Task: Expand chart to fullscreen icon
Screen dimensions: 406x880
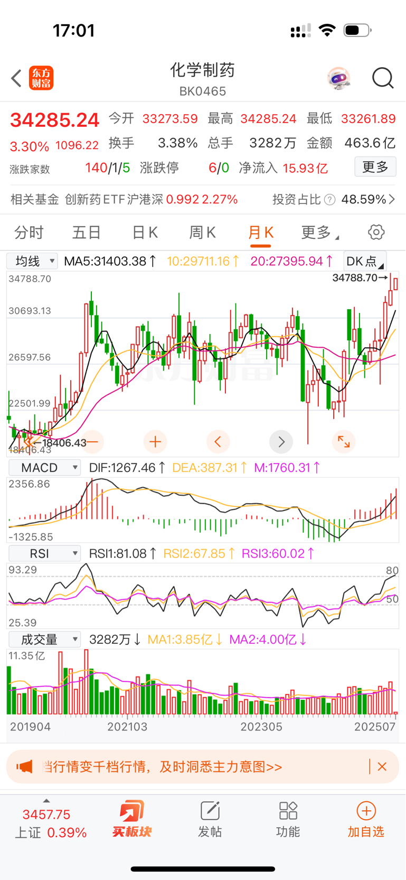Action: 344,441
